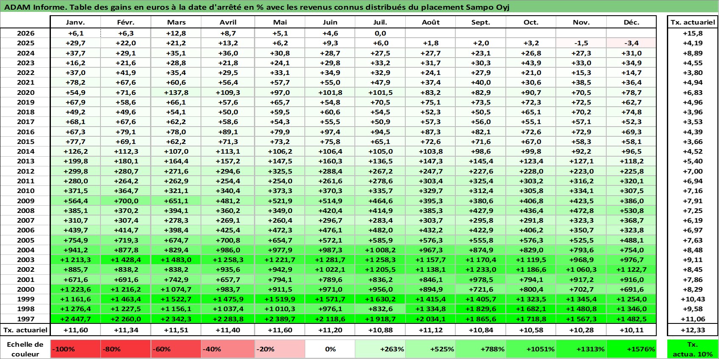Click the 'Avril' column header
Screen dimensions: 719x359
click(228, 22)
